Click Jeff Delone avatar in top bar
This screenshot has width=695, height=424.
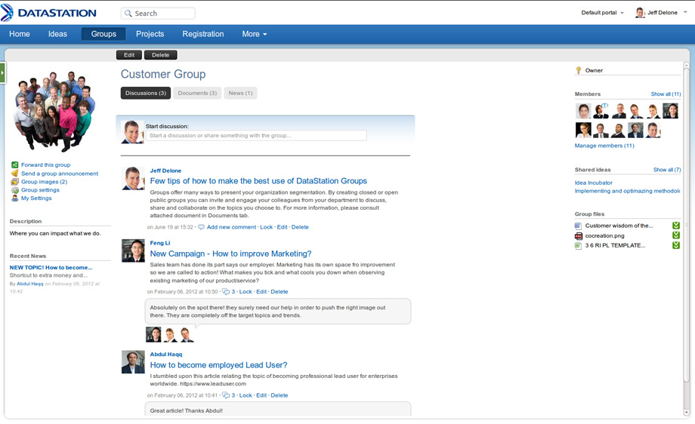click(x=640, y=13)
